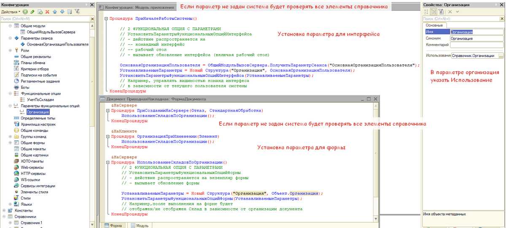
Task: Expand the Справочник1 node
Action: 10,222
